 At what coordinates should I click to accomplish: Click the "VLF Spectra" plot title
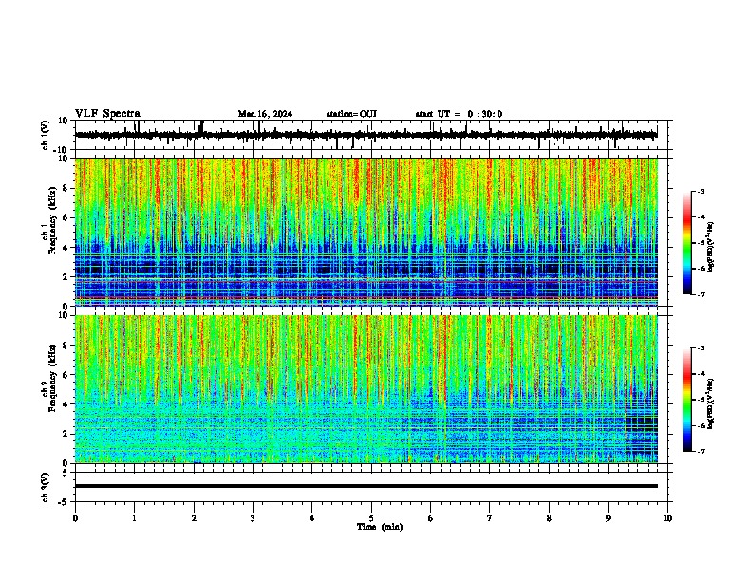pyautogui.click(x=107, y=114)
